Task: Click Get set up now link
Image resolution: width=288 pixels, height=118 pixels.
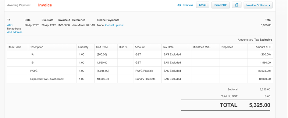Action: (114, 25)
